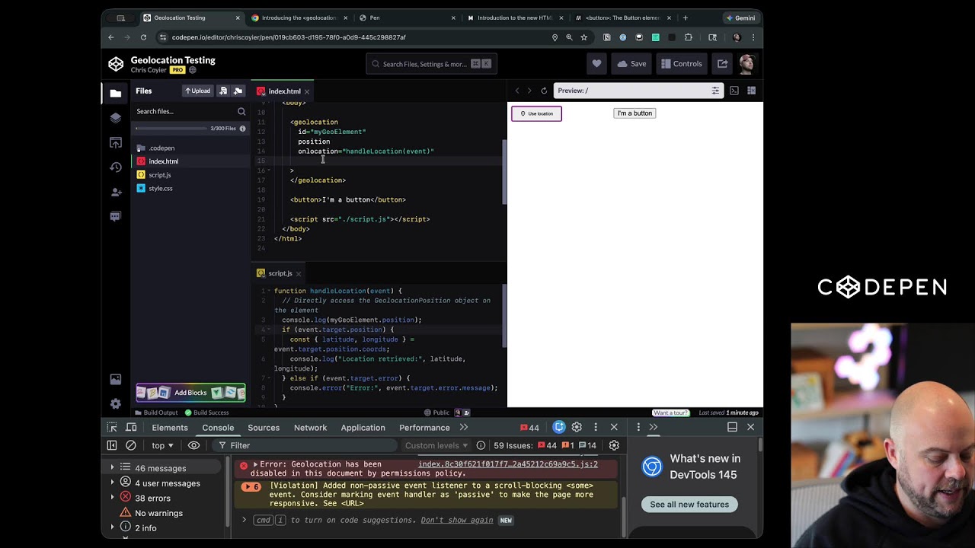Click the DevTools inspect element icon
This screenshot has width=975, height=548.
pos(112,427)
